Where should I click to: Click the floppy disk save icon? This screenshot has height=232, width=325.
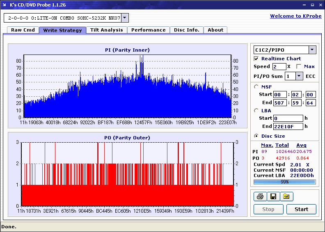pyautogui.click(x=273, y=197)
